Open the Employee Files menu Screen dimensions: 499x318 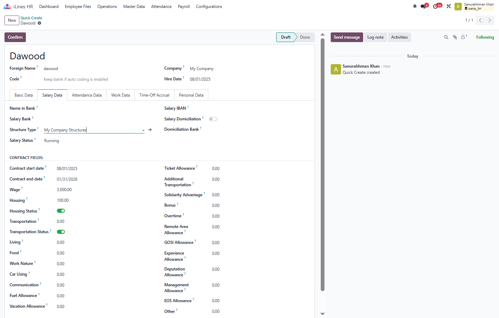click(78, 7)
